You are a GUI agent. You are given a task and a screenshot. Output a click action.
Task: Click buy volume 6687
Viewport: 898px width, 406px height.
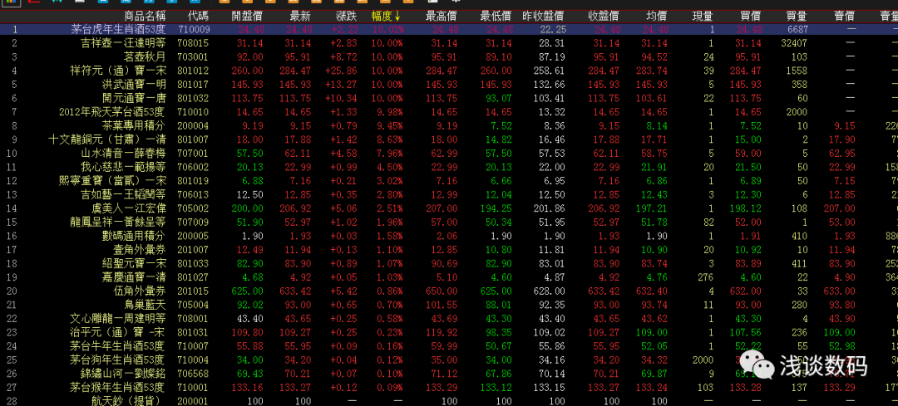(x=797, y=29)
